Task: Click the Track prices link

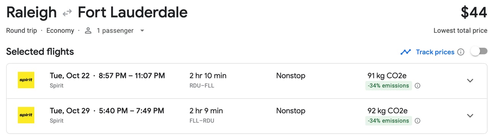Action: click(x=435, y=52)
